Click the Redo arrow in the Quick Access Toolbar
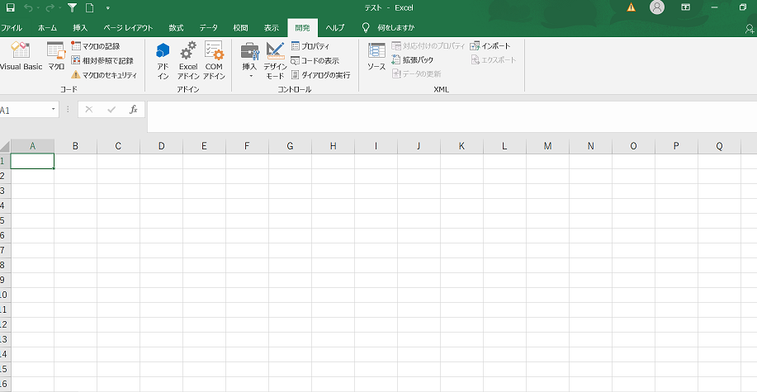757x392 pixels. click(x=50, y=7)
